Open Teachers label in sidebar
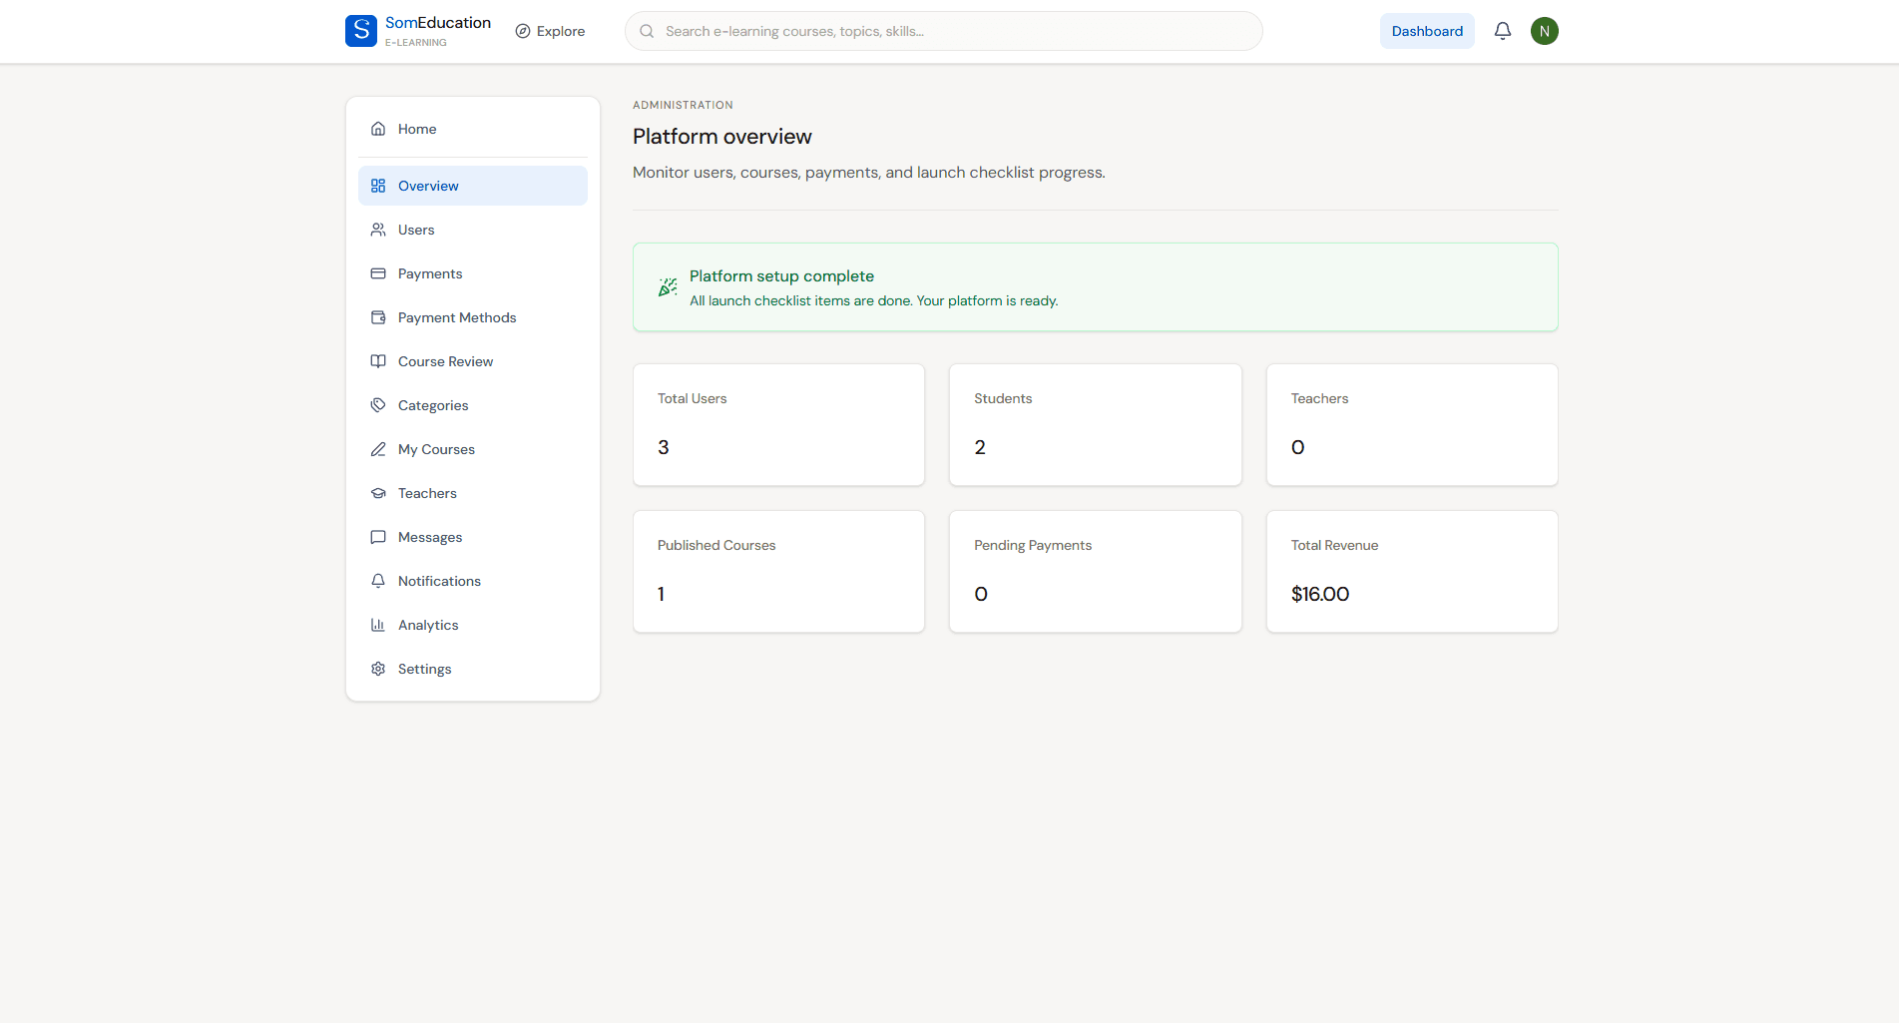Image resolution: width=1899 pixels, height=1023 pixels. [427, 493]
